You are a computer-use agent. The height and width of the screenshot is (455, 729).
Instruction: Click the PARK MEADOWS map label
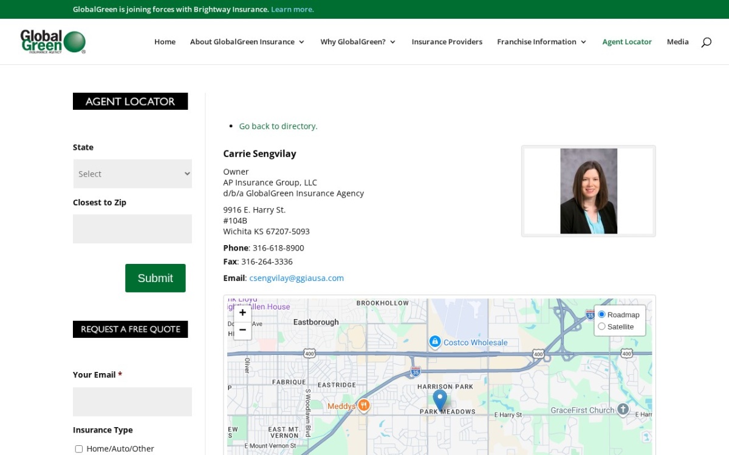click(x=448, y=412)
